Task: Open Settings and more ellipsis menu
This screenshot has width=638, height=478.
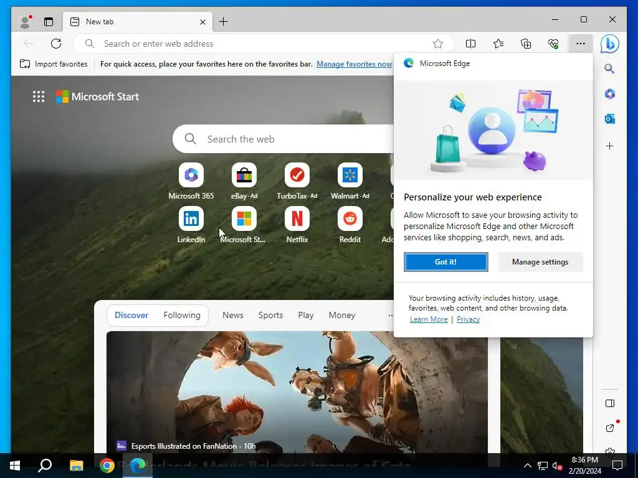Action: pyautogui.click(x=581, y=44)
